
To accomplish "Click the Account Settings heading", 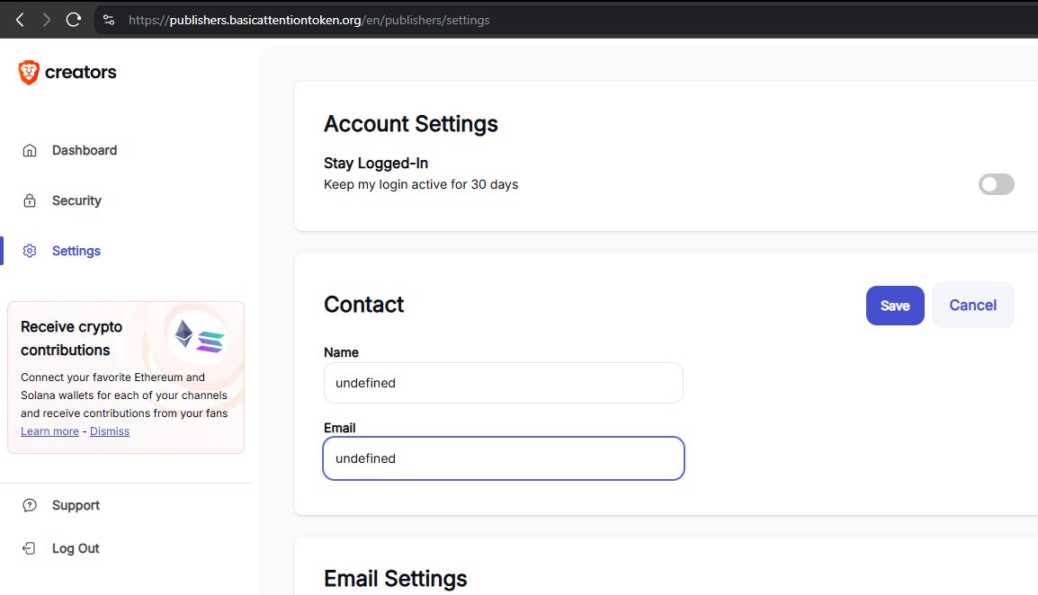I will 410,124.
